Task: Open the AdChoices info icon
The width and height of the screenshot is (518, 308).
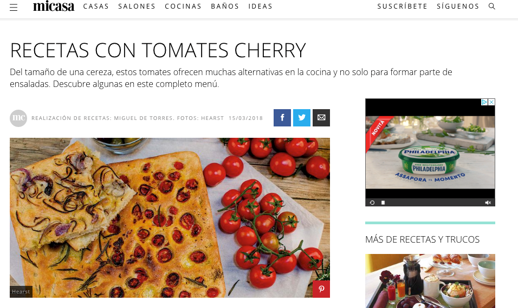Action: (x=484, y=102)
